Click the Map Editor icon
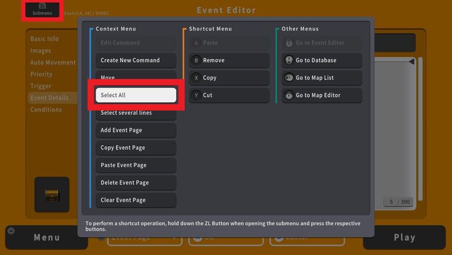452x255 pixels. pyautogui.click(x=289, y=95)
